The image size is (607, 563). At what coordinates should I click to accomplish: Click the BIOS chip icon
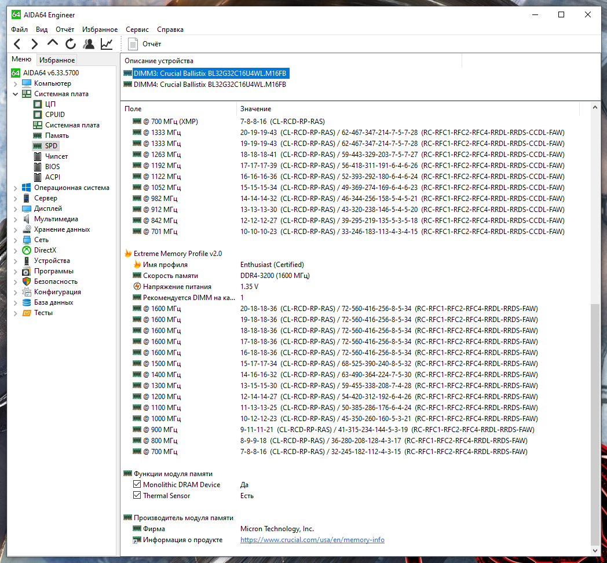tap(38, 167)
